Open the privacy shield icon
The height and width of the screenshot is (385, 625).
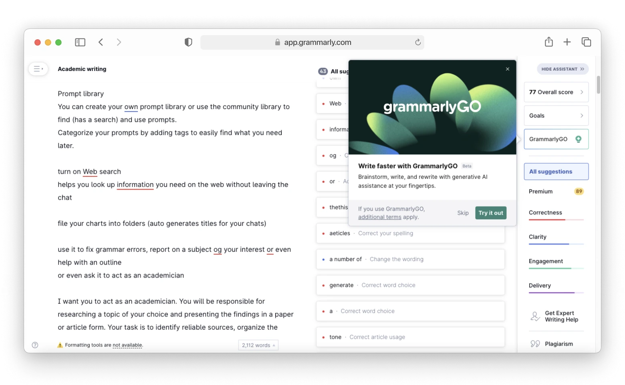[188, 42]
